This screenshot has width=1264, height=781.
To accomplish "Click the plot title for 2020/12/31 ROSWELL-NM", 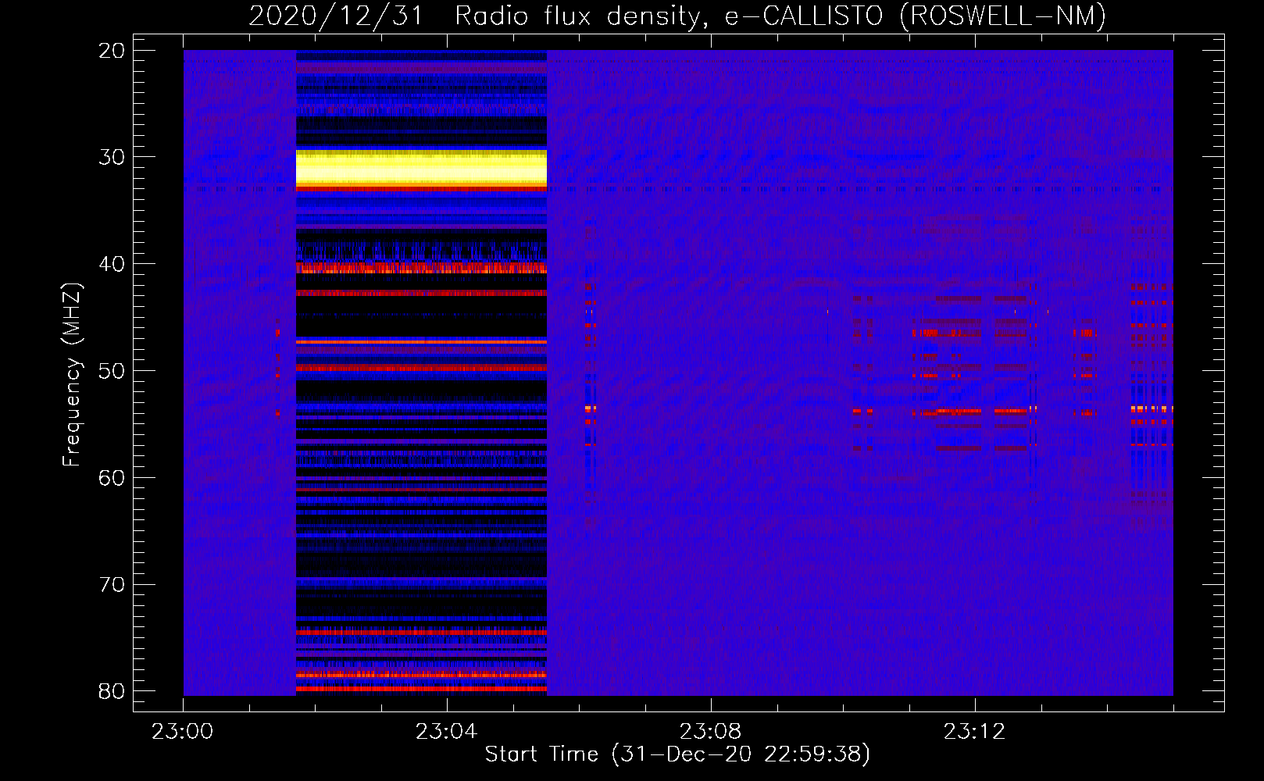I will click(x=677, y=16).
